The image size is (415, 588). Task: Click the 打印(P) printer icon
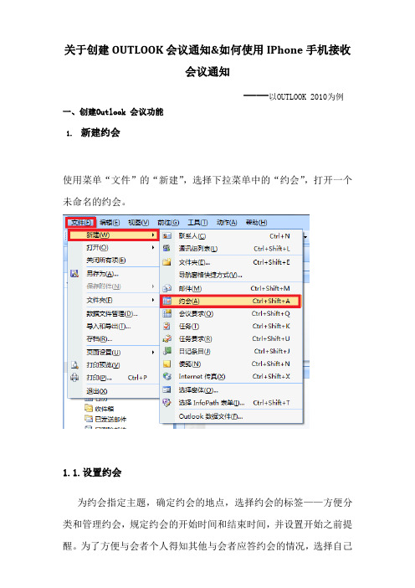74,378
